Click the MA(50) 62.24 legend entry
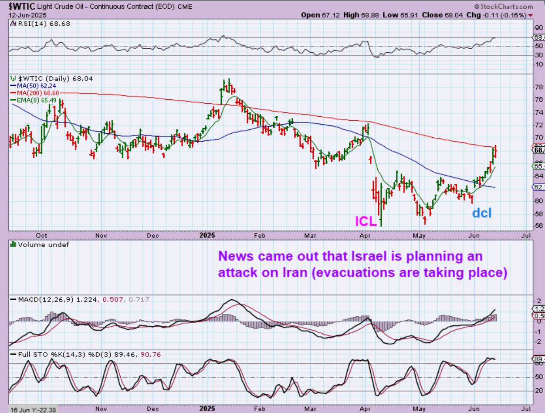This screenshot has height=413, width=545. pos(36,86)
